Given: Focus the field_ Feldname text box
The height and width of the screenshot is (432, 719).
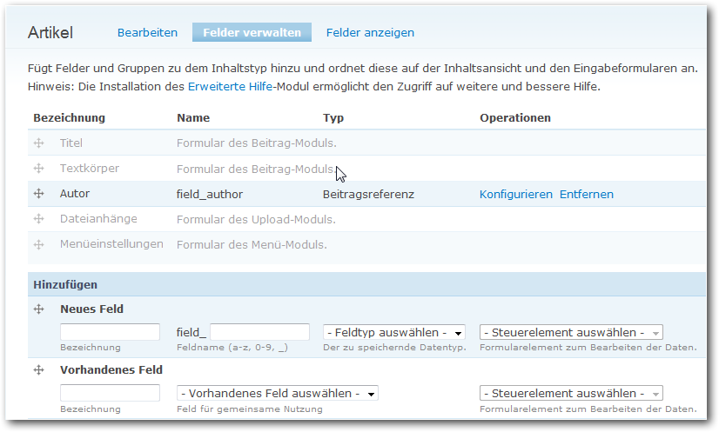Looking at the screenshot, I should [259, 332].
